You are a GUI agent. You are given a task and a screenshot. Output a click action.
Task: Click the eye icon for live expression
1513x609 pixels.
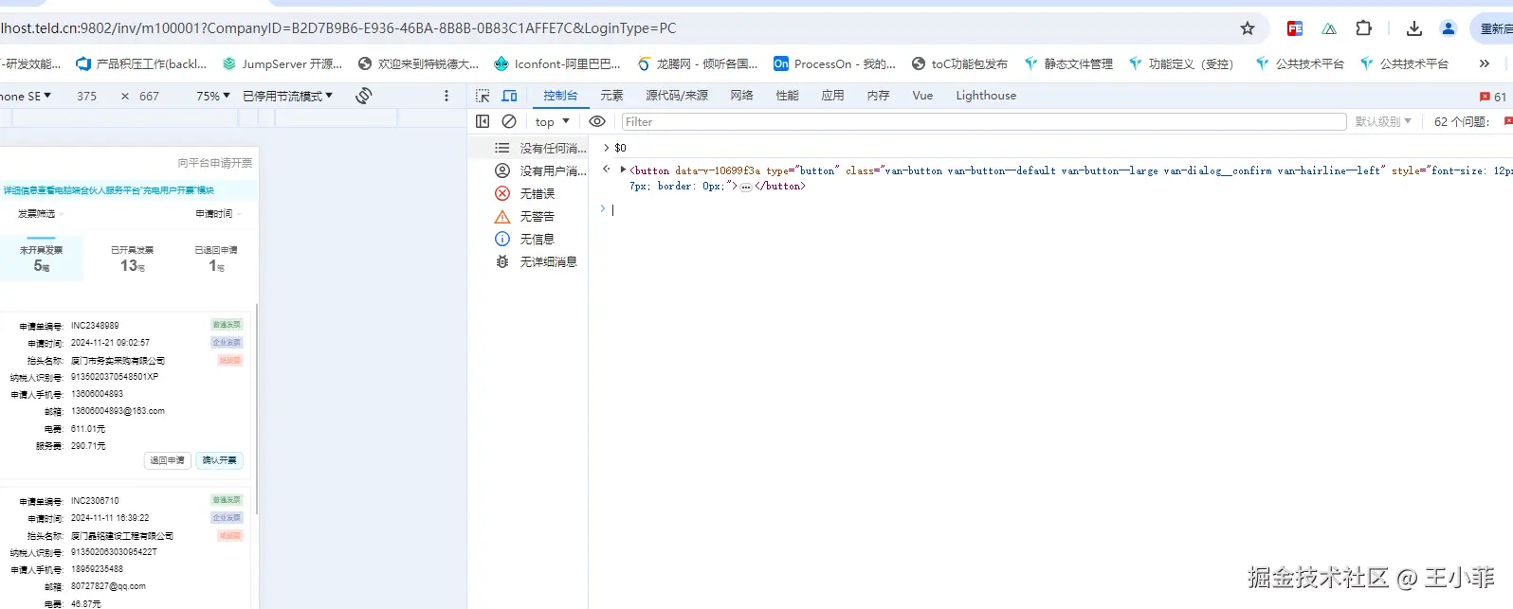click(597, 121)
